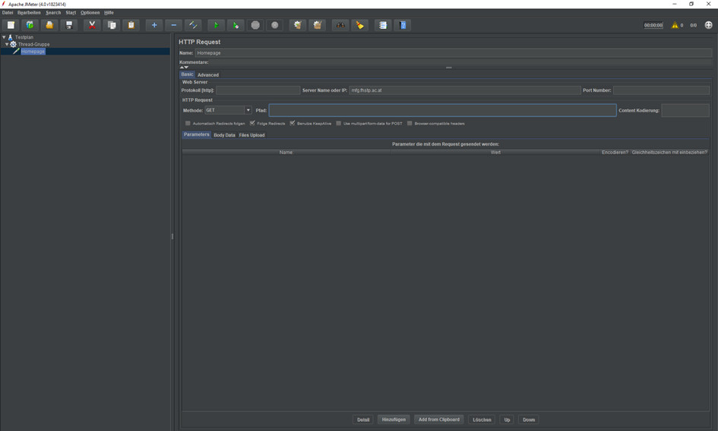Image resolution: width=718 pixels, height=431 pixels.
Task: Click the Reset search broom icon
Action: coord(360,25)
